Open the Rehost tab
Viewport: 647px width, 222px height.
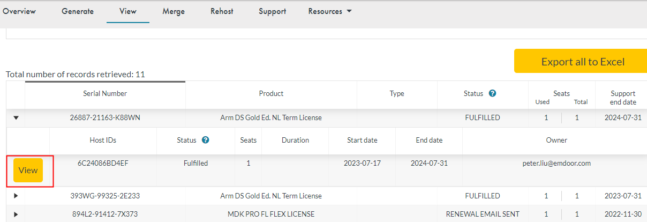[x=222, y=11]
